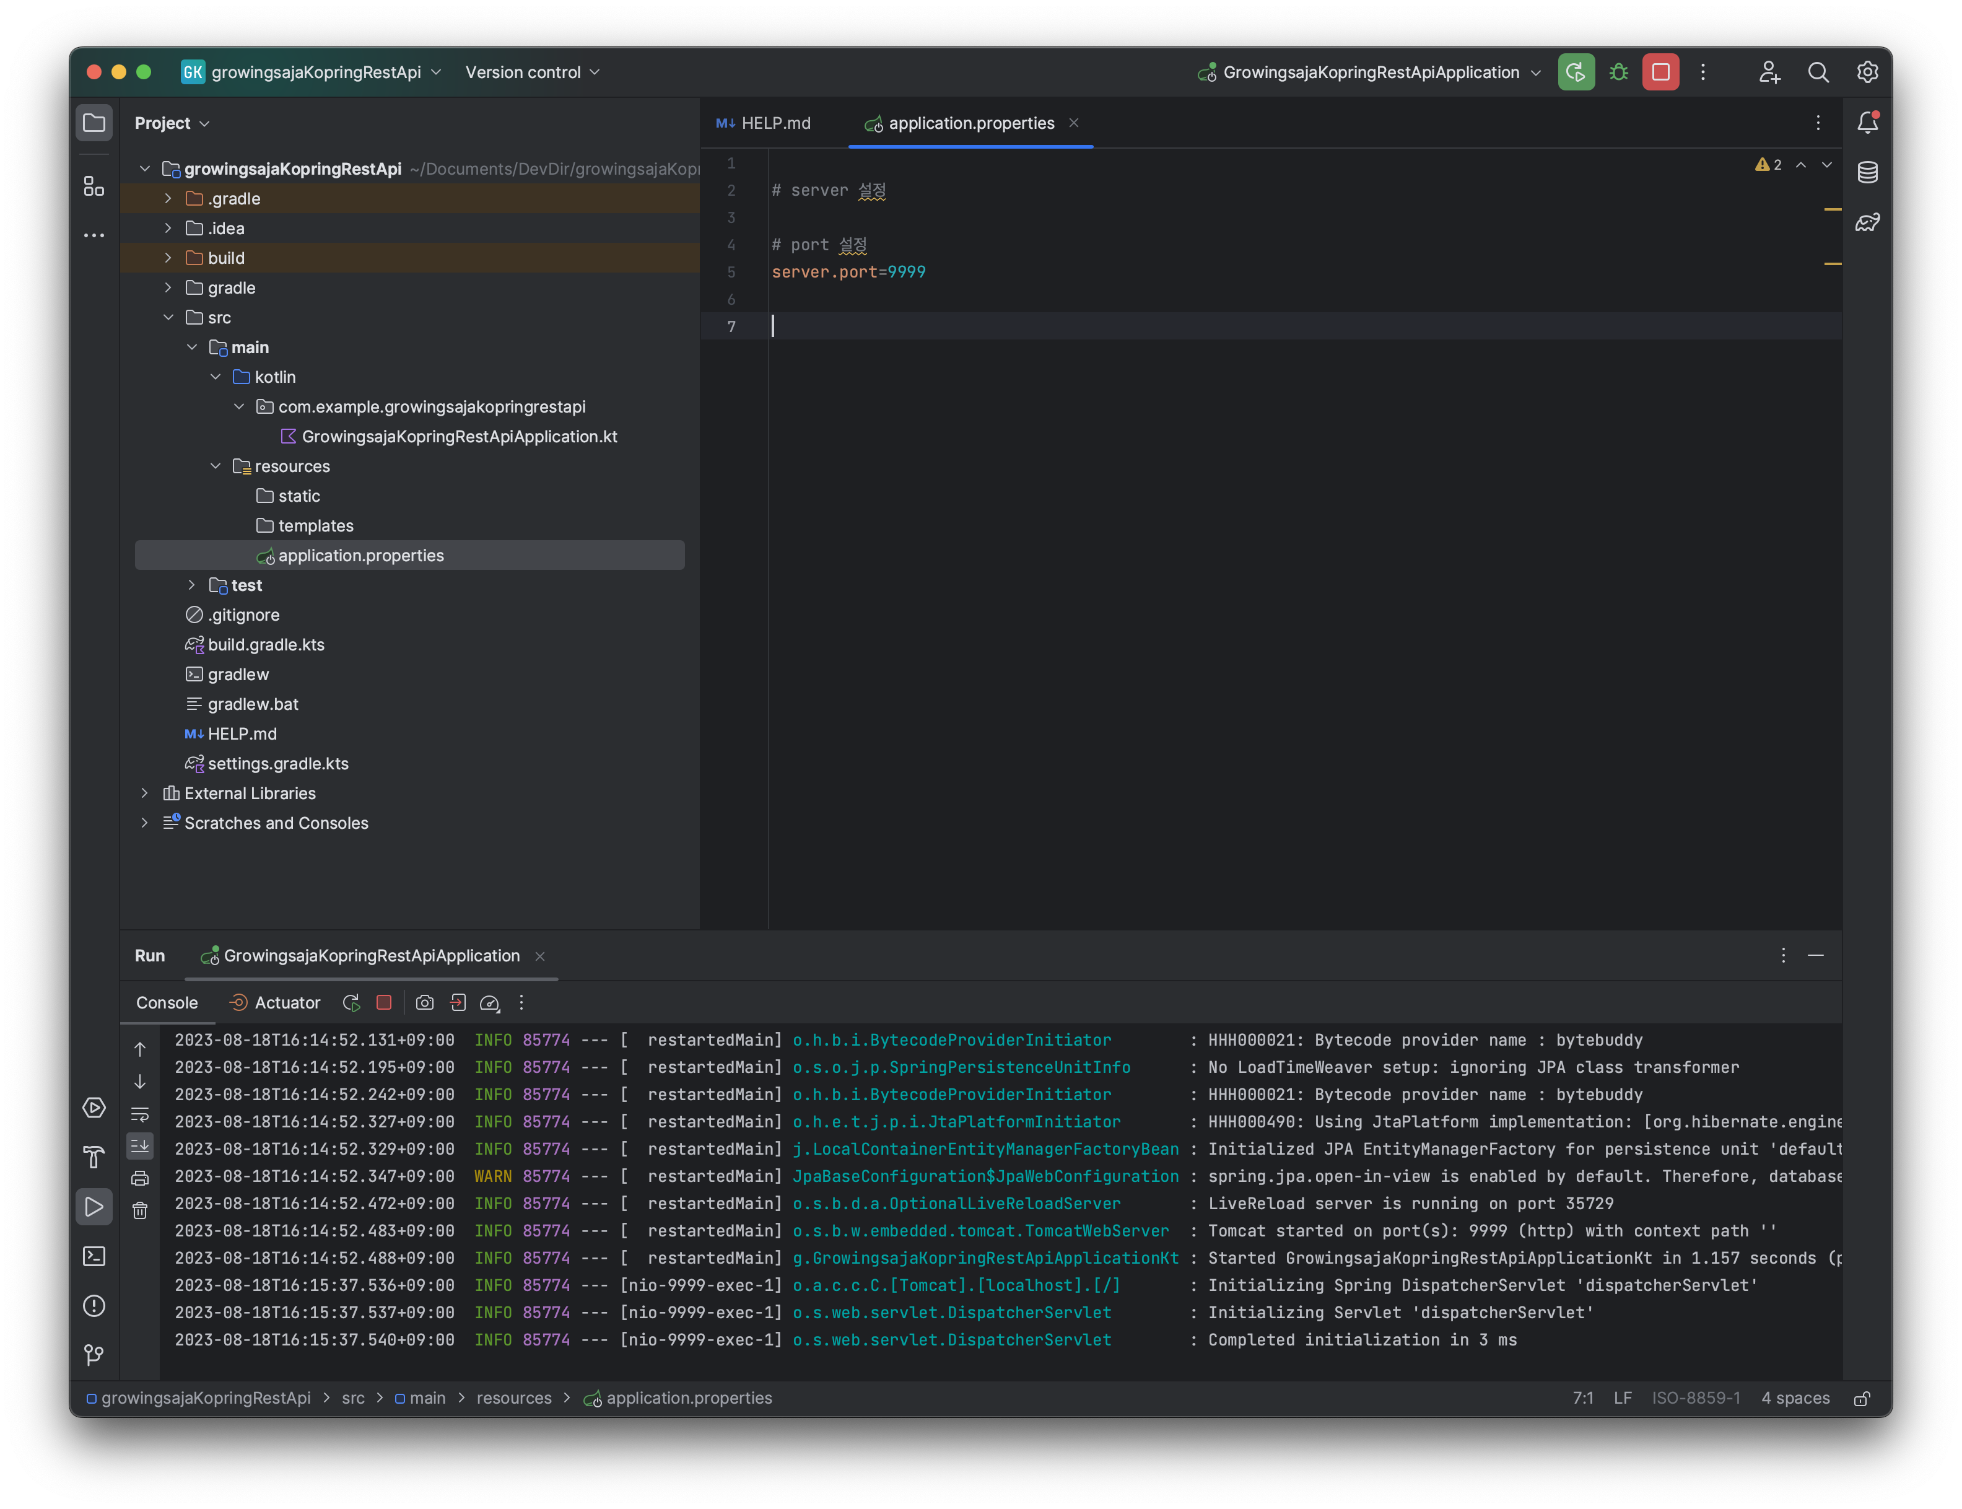Expand Scratches and Consoles node
The width and height of the screenshot is (1962, 1509).
coord(144,823)
